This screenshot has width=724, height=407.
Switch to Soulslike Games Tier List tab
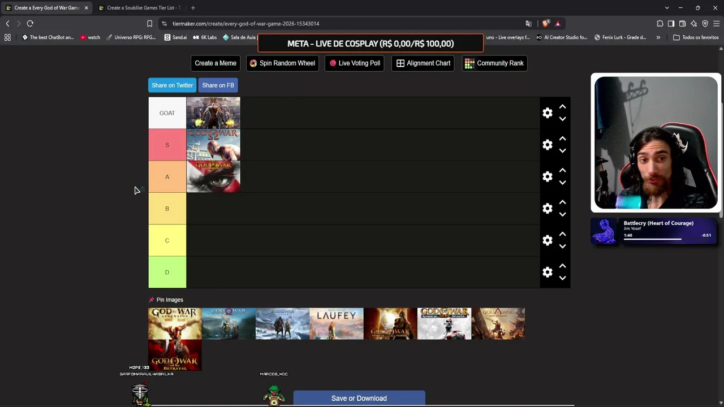coord(139,8)
